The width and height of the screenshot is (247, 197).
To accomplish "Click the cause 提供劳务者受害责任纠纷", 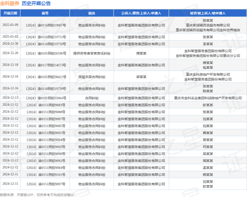I will pos(92,53).
